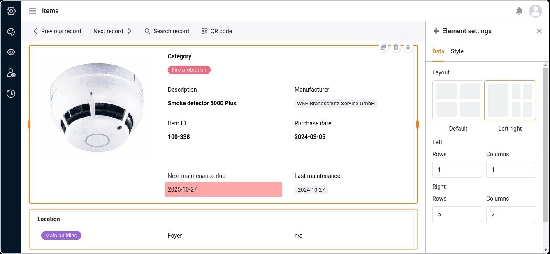Image resolution: width=550 pixels, height=254 pixels.
Task: Open the notifications bell
Action: click(519, 11)
